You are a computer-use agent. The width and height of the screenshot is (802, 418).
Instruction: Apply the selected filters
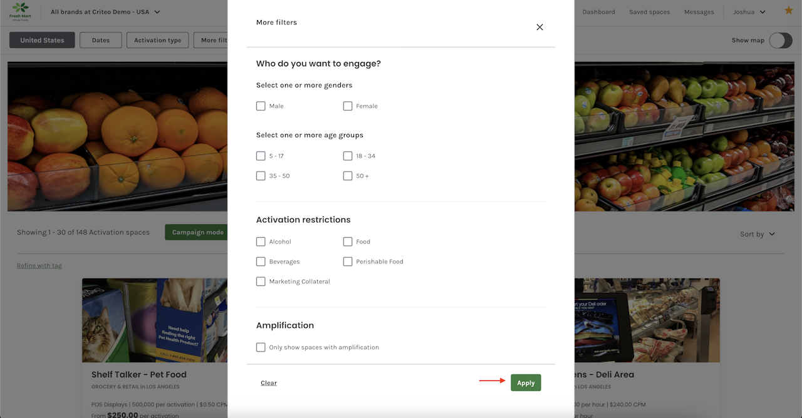[526, 383]
